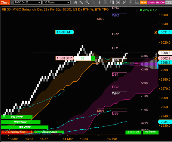This screenshot has width=172, height=142.
Task: Click the WPP pivot label
Action: point(116,93)
